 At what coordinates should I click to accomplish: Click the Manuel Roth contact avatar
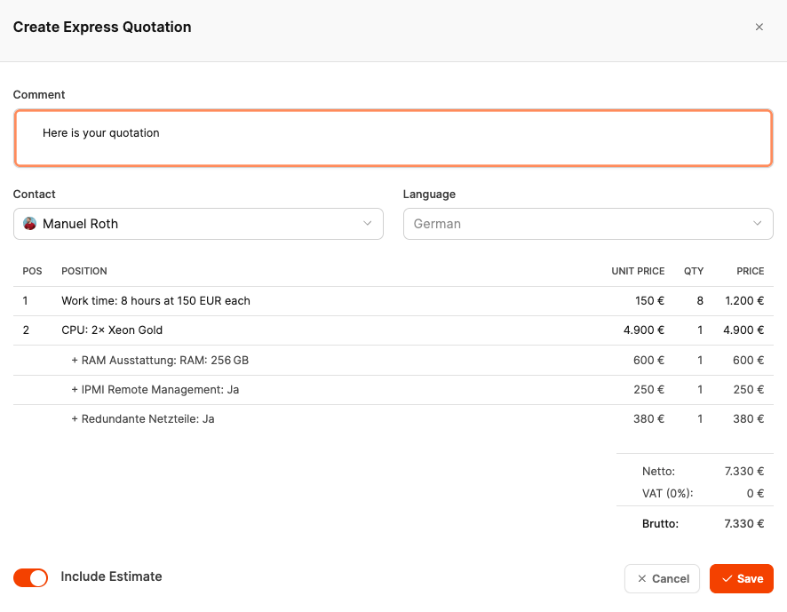click(x=29, y=224)
